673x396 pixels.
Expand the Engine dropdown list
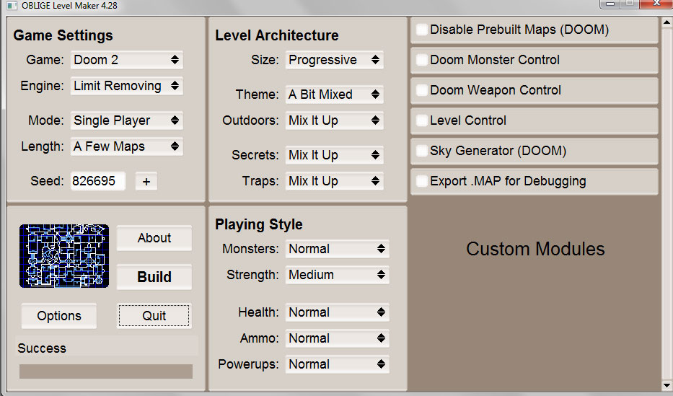click(x=127, y=86)
